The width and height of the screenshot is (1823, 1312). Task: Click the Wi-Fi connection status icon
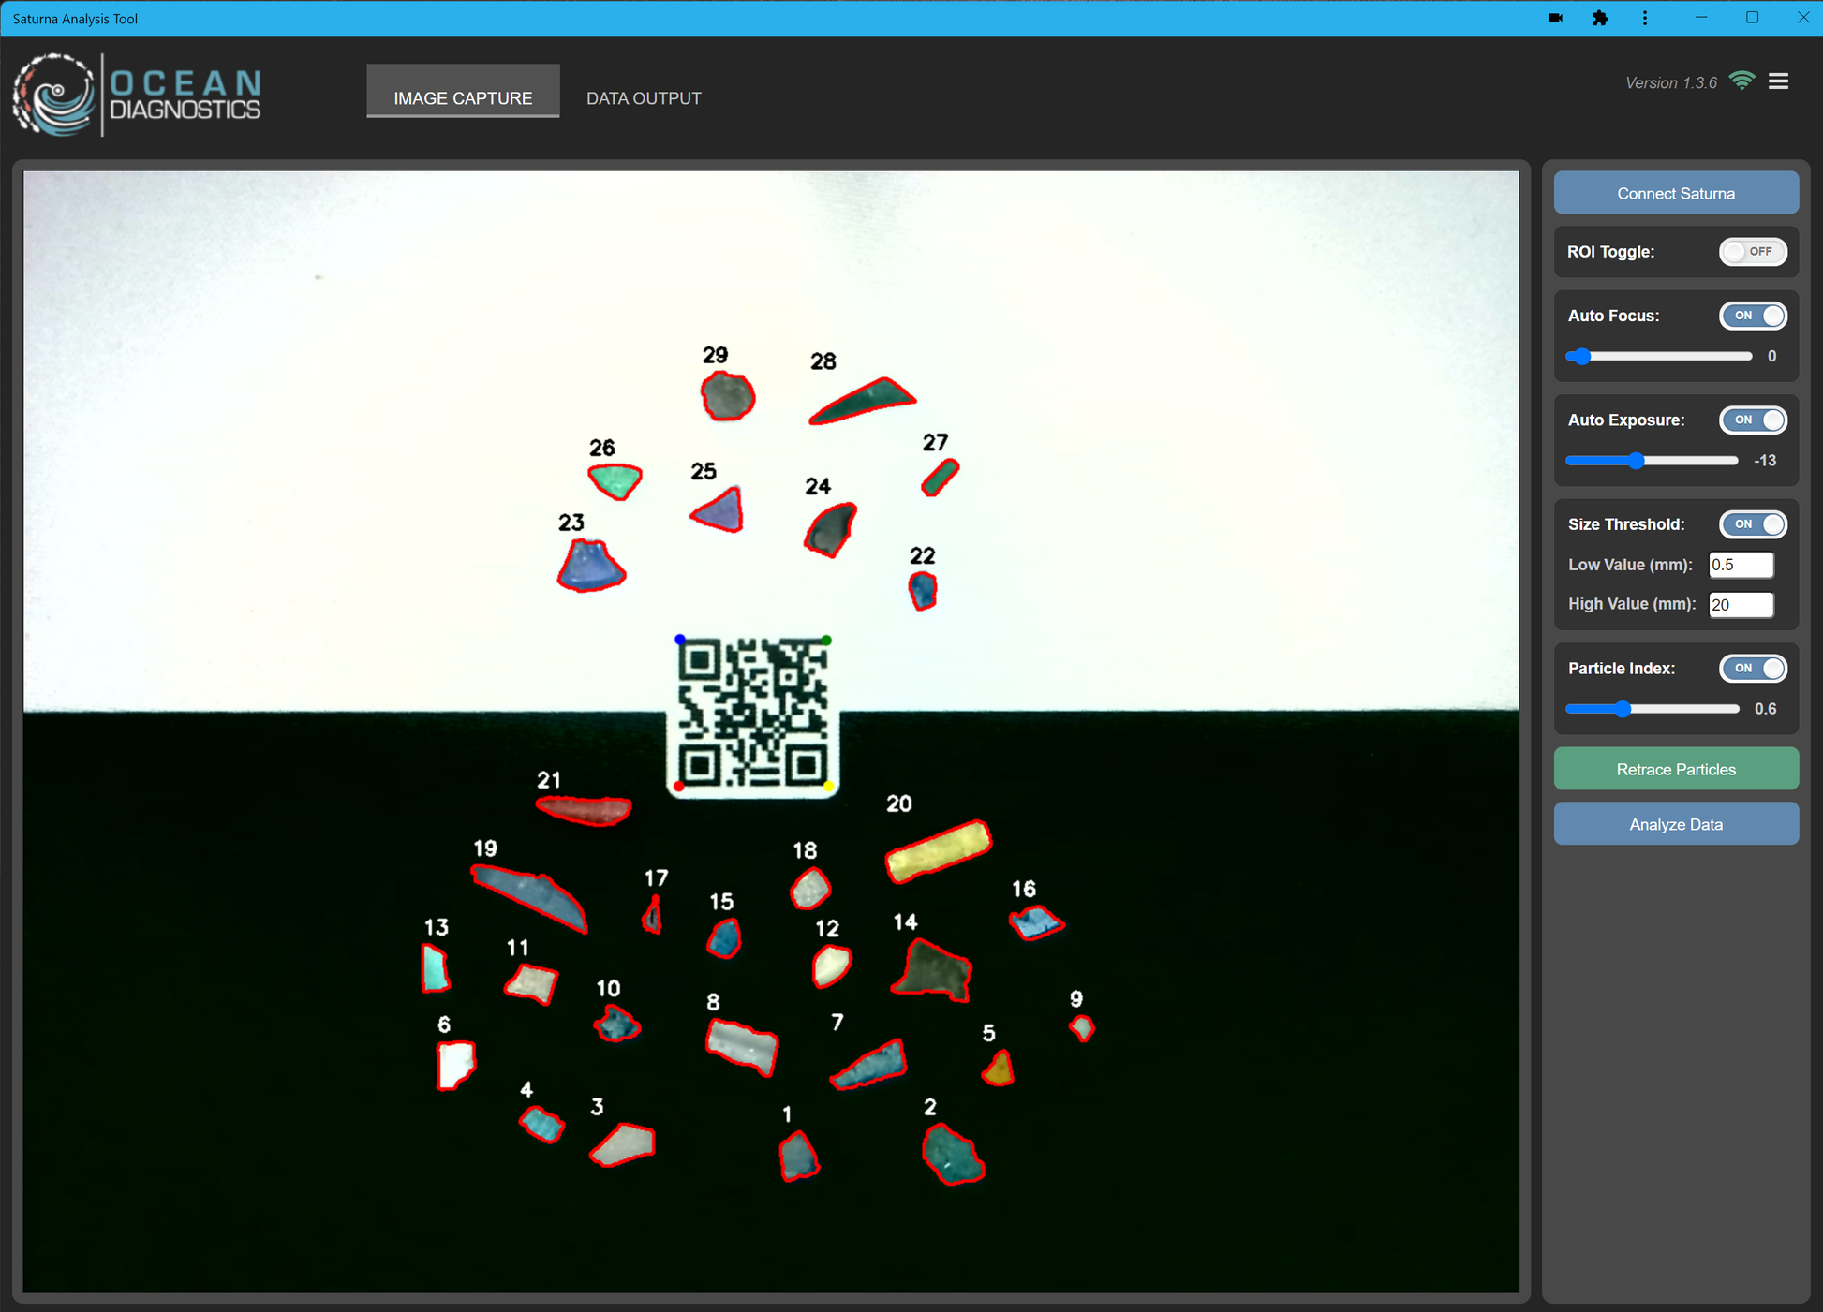tap(1741, 81)
